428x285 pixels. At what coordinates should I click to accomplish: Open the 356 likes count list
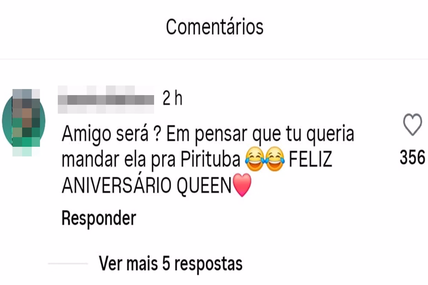[412, 157]
